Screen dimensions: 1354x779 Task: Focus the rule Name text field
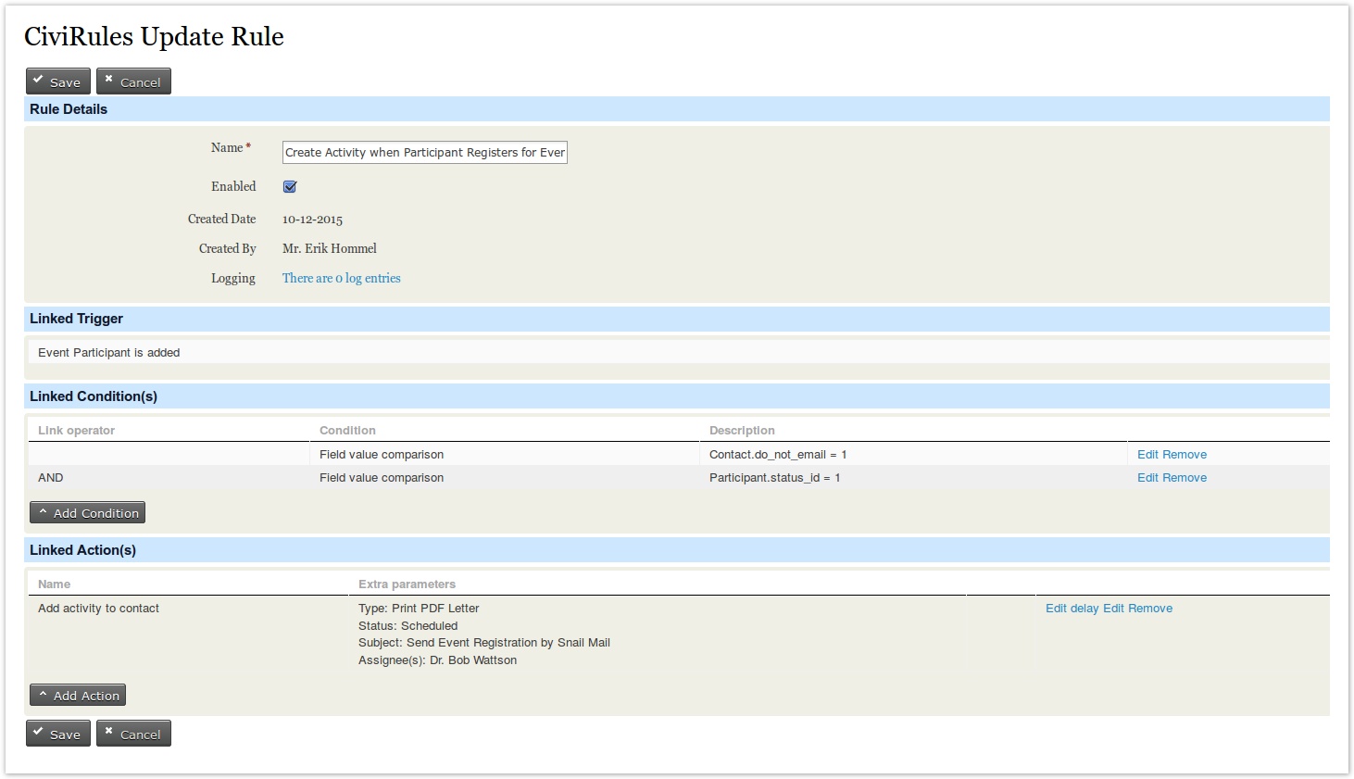pos(424,153)
